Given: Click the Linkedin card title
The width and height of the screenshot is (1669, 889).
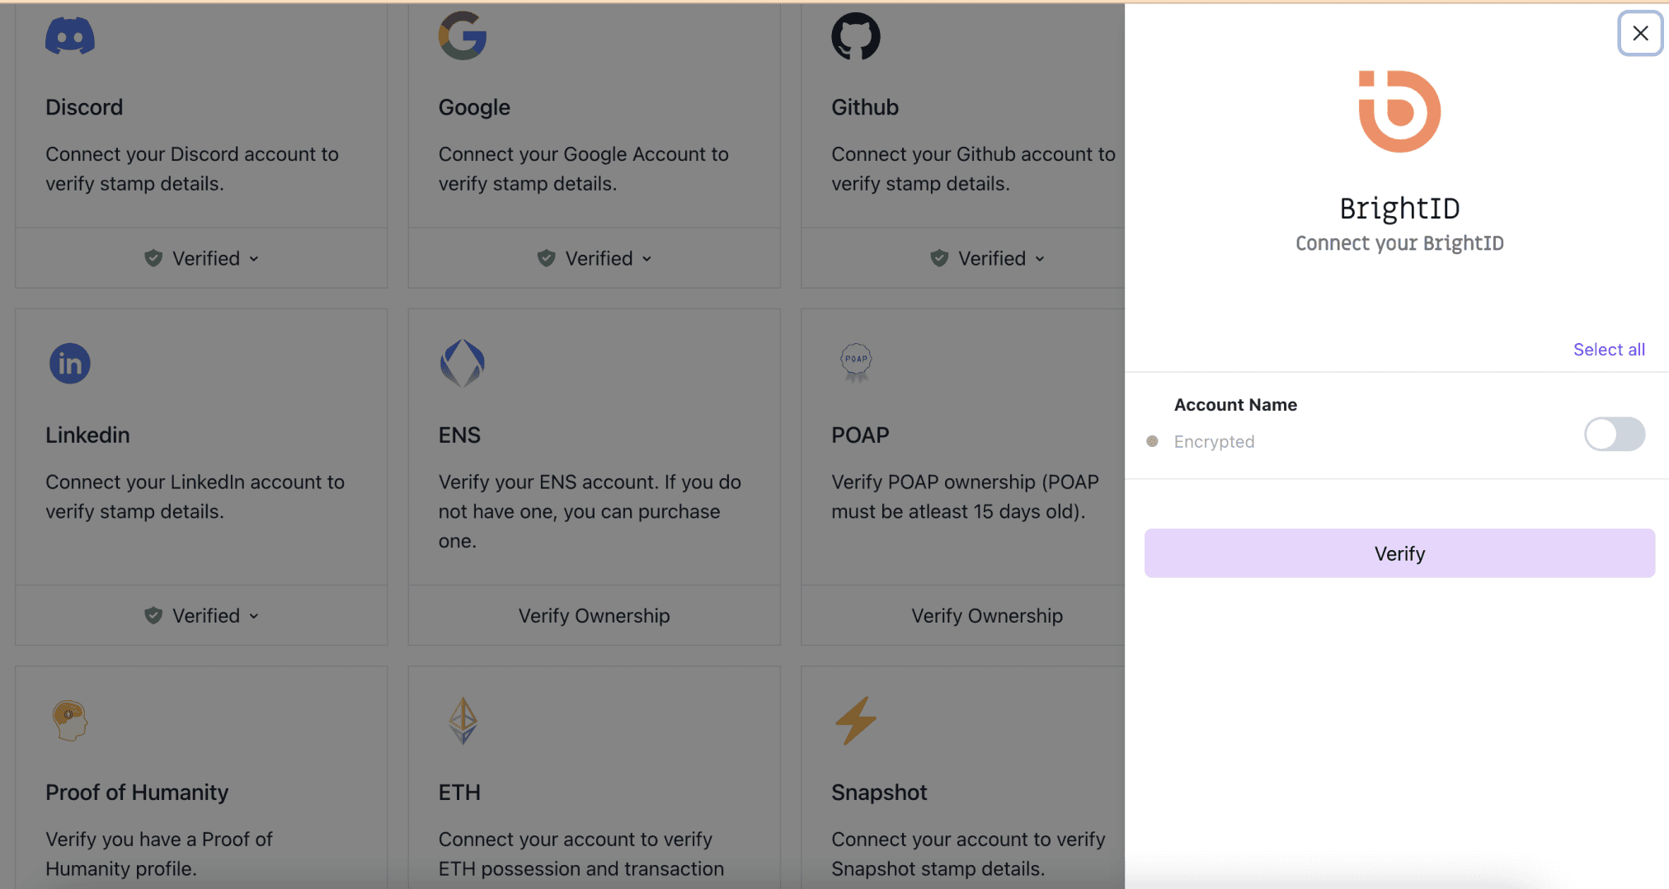Looking at the screenshot, I should coord(87,435).
